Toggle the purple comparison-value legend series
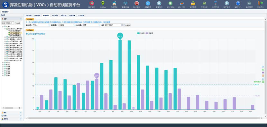 149,33
